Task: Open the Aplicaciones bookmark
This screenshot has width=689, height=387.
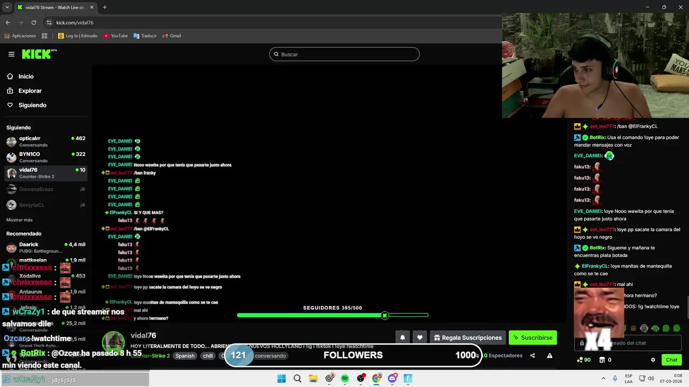Action: (20, 36)
